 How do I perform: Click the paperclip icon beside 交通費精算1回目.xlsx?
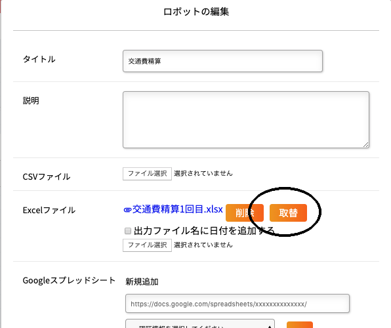point(127,210)
